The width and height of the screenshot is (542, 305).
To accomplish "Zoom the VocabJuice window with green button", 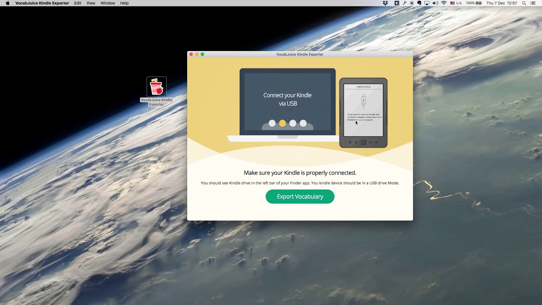I will click(202, 54).
